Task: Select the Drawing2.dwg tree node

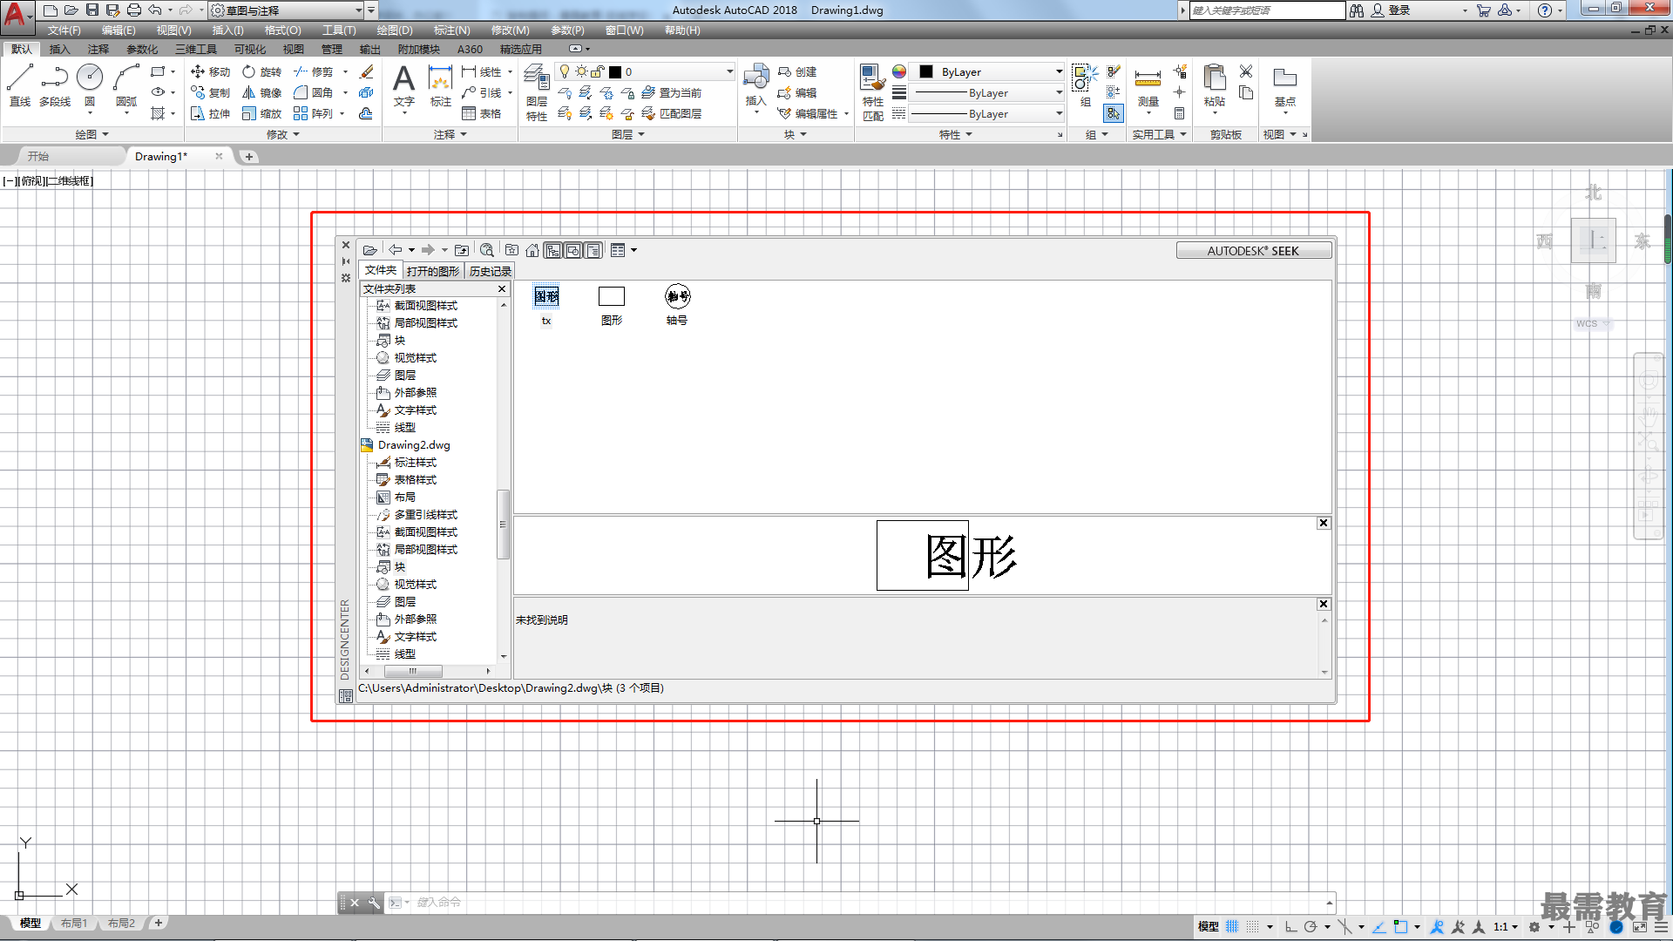Action: tap(413, 445)
